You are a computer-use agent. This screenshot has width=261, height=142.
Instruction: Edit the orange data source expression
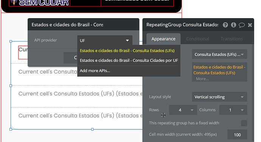click(x=219, y=70)
